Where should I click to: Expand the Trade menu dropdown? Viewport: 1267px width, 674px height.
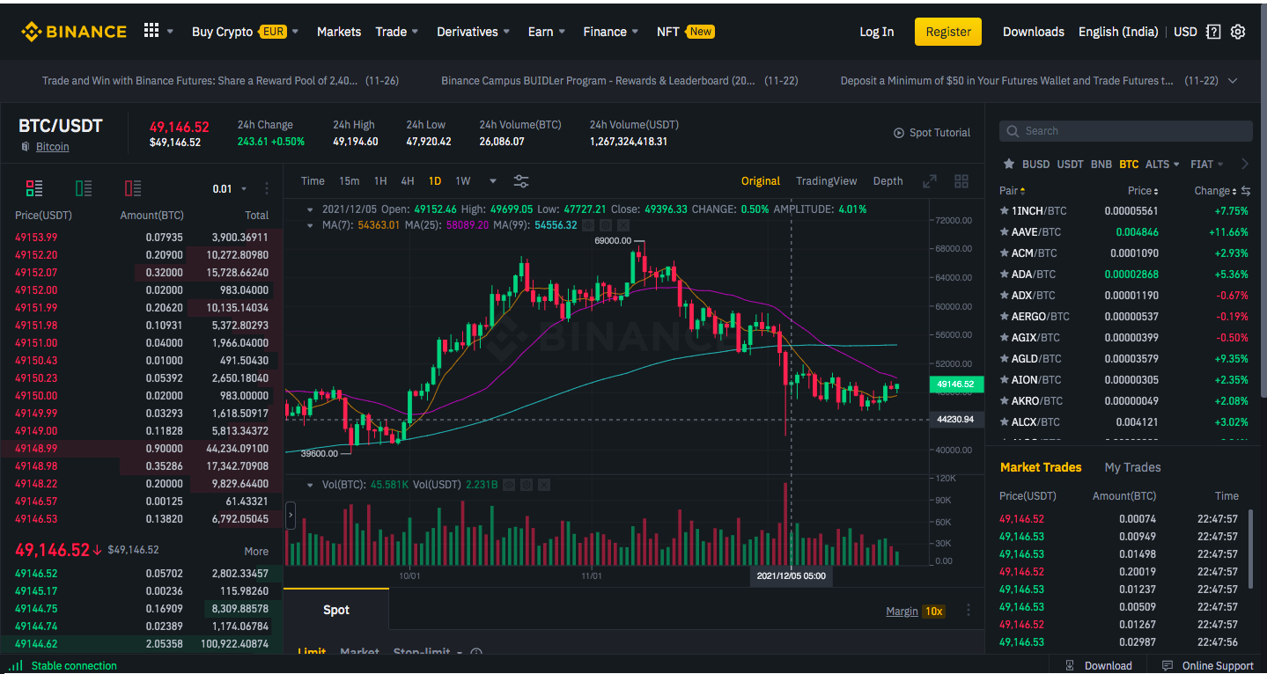click(397, 32)
